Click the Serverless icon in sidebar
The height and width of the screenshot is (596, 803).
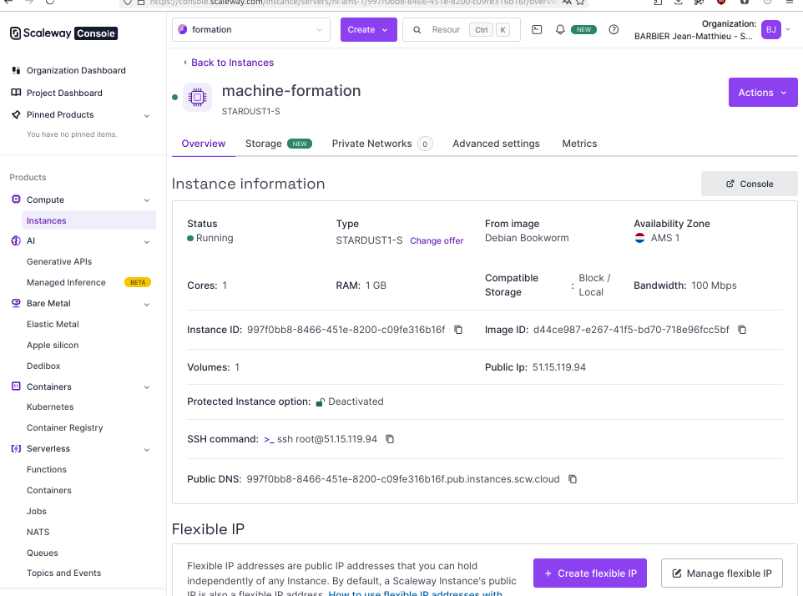[17, 448]
